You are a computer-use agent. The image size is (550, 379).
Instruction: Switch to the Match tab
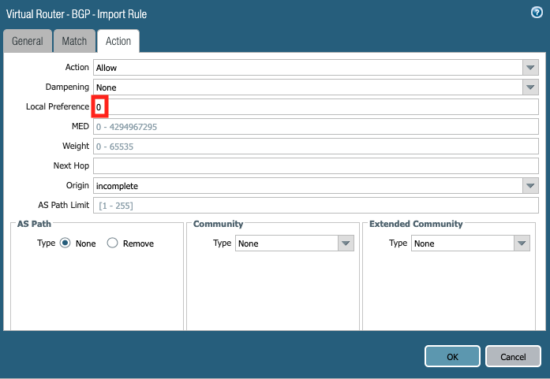click(x=74, y=41)
